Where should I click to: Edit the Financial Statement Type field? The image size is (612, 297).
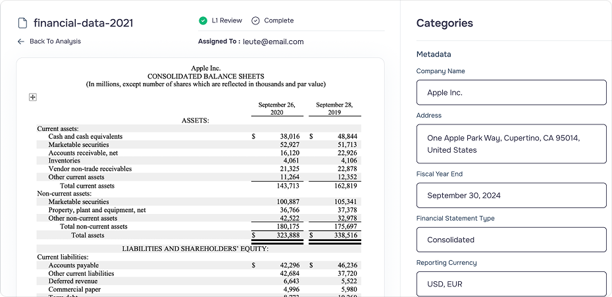(x=511, y=240)
